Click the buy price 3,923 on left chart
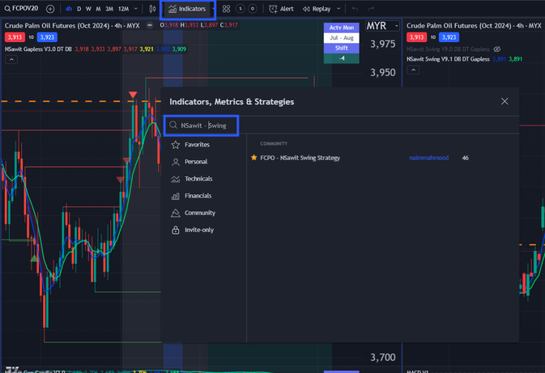The image size is (545, 373). tap(47, 37)
